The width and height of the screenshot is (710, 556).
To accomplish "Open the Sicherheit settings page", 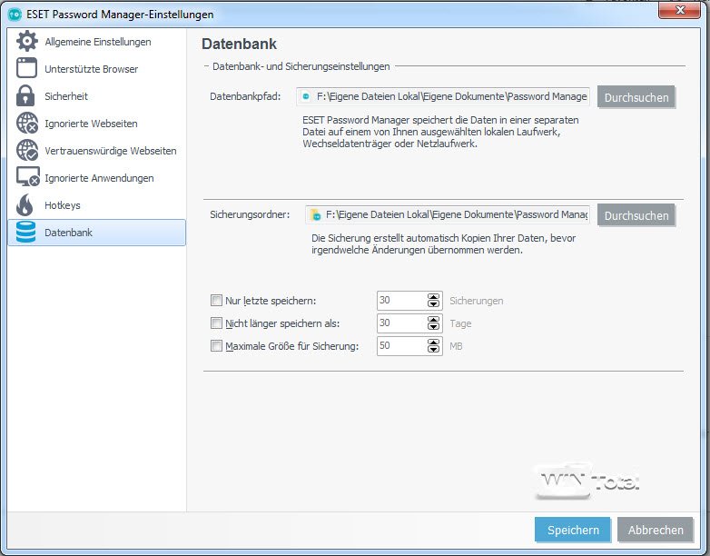I will (x=96, y=95).
